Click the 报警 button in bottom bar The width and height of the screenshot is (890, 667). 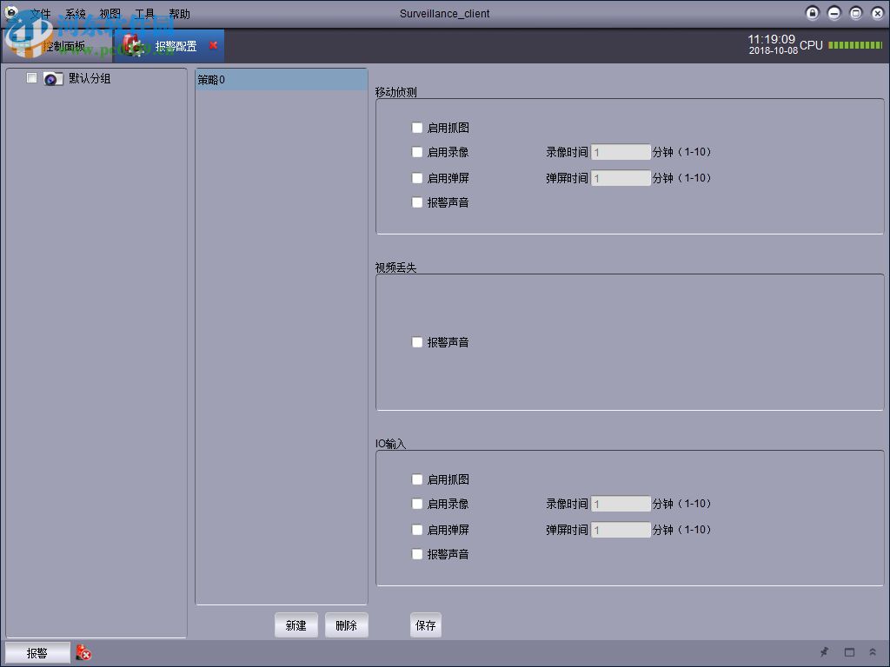[x=37, y=653]
